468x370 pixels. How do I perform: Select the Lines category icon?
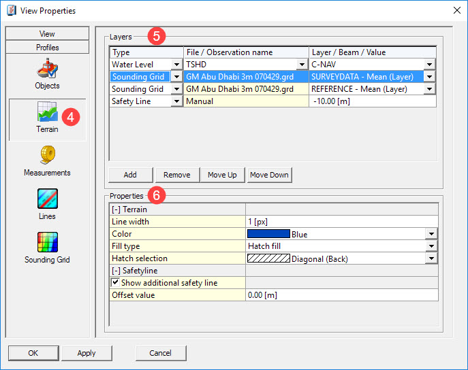[47, 199]
